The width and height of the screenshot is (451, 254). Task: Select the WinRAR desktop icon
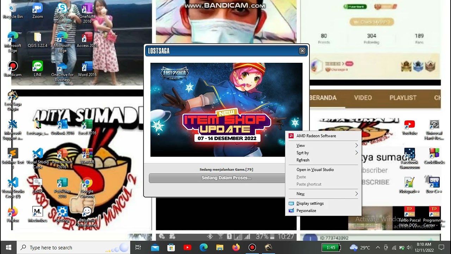point(87,156)
